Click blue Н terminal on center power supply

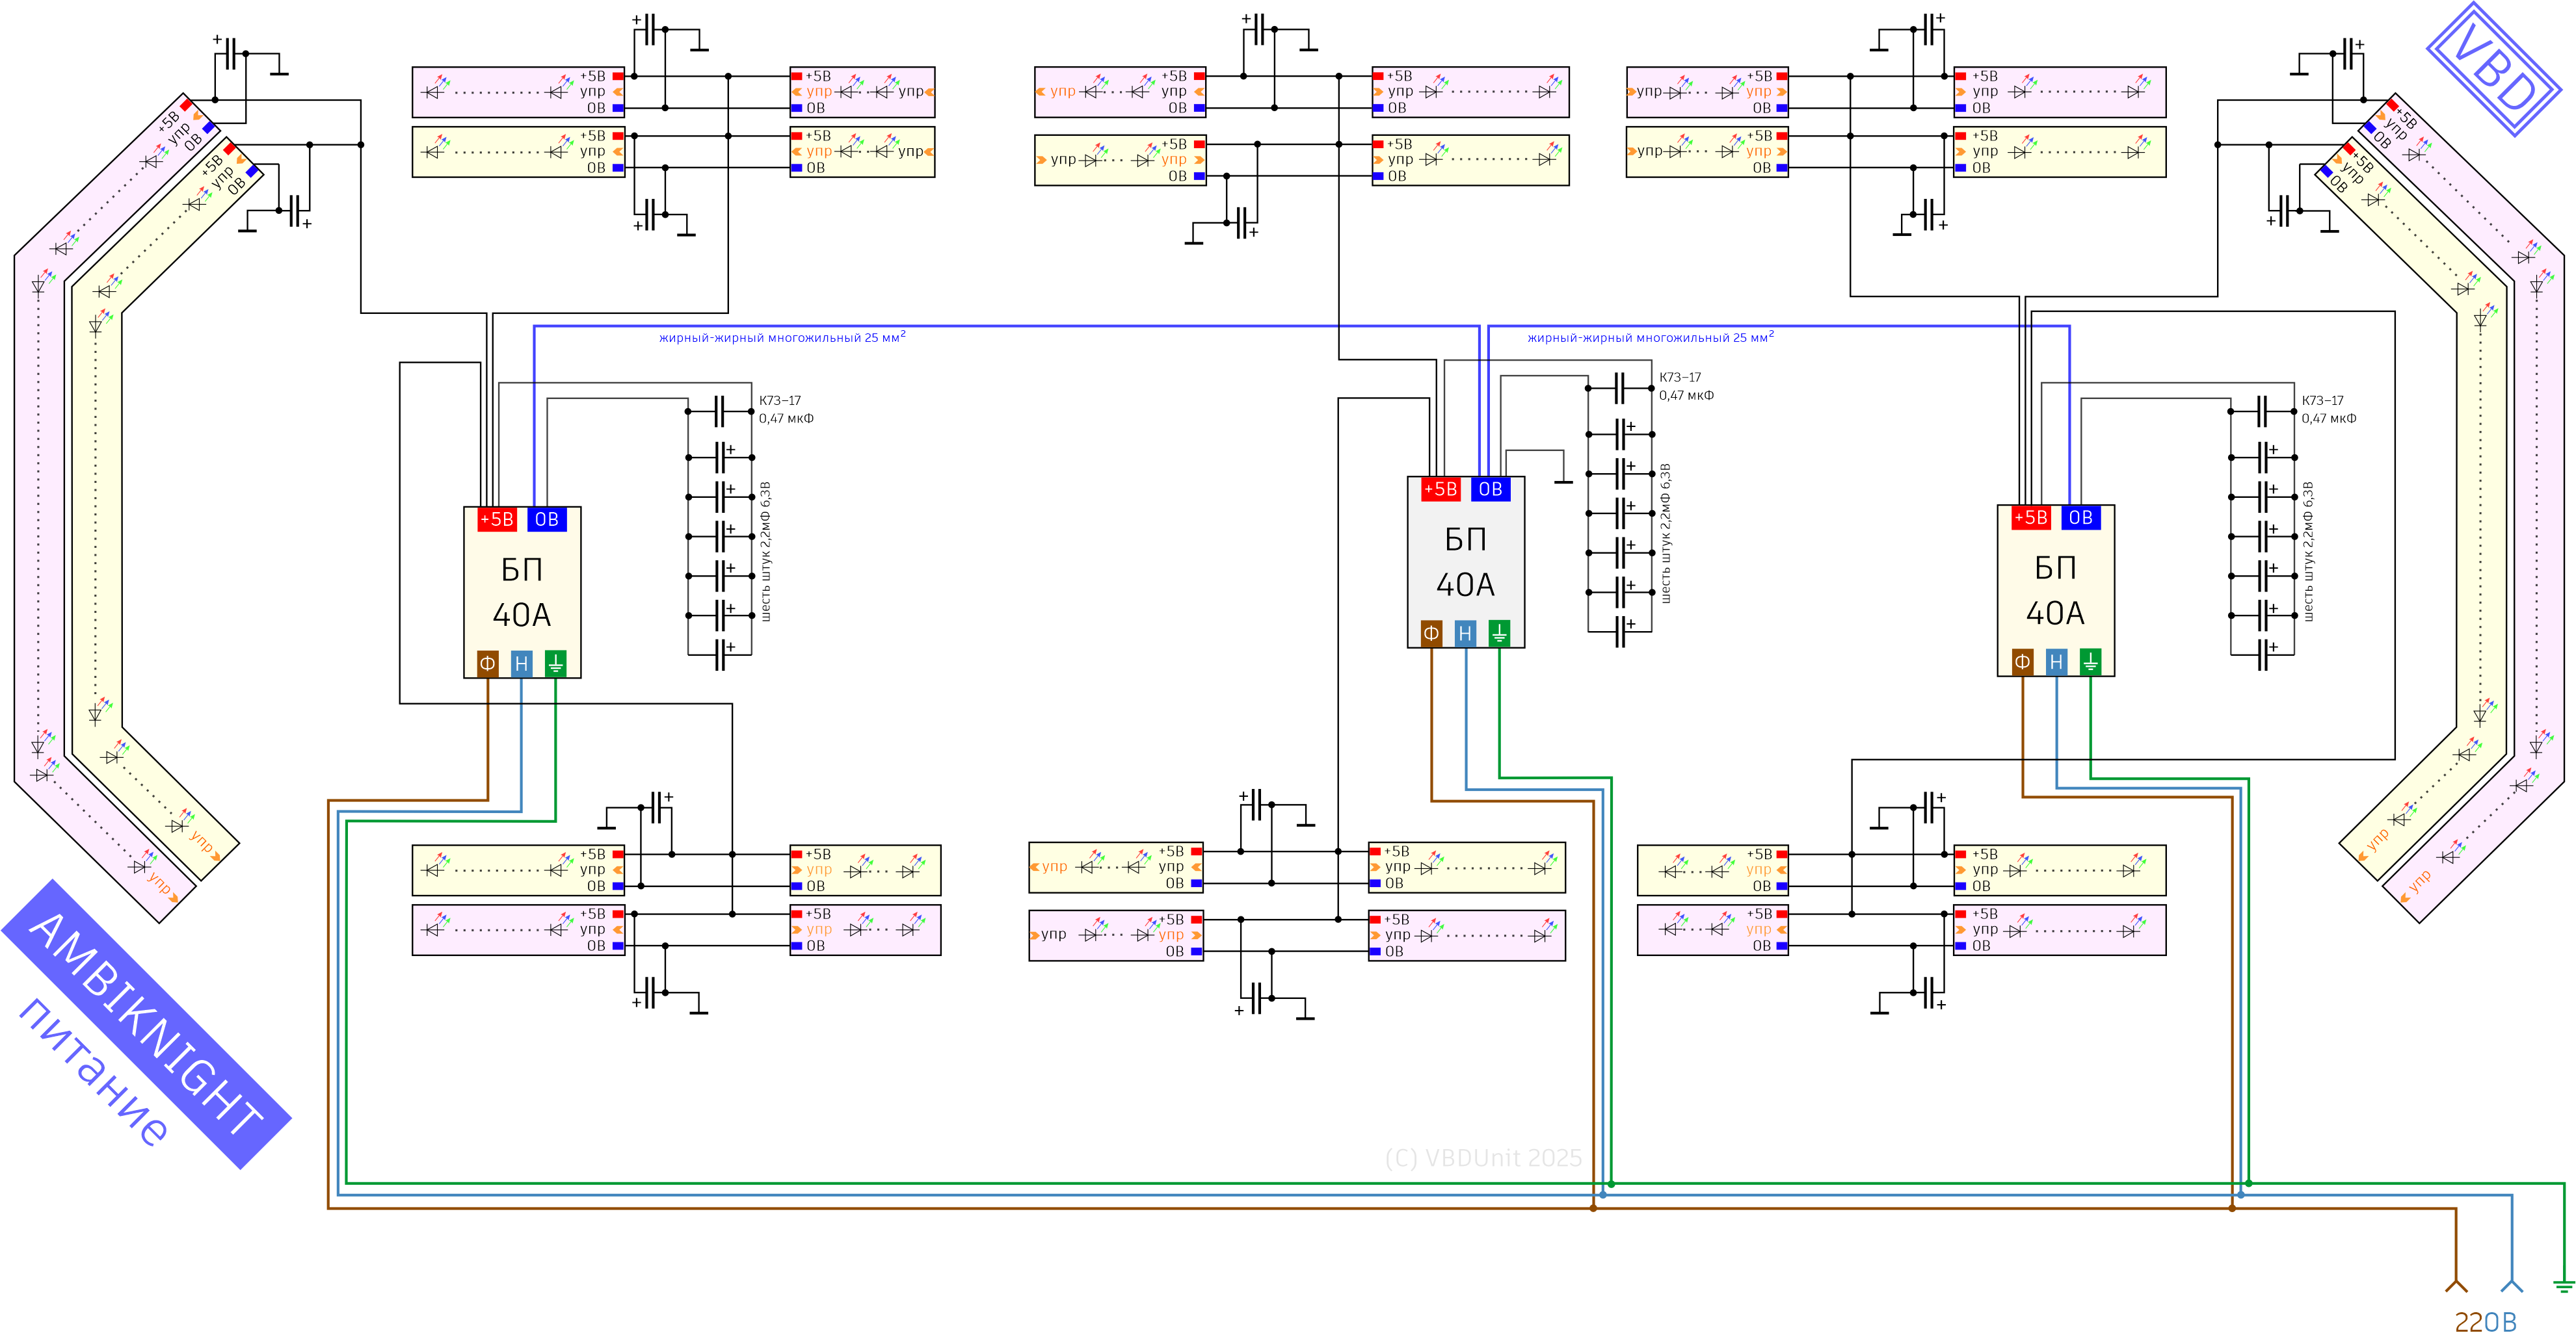point(1465,632)
